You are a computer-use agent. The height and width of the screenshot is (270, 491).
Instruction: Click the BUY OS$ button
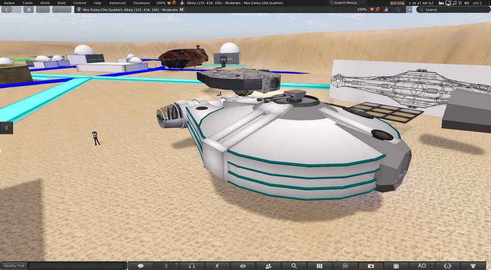coord(397,3)
